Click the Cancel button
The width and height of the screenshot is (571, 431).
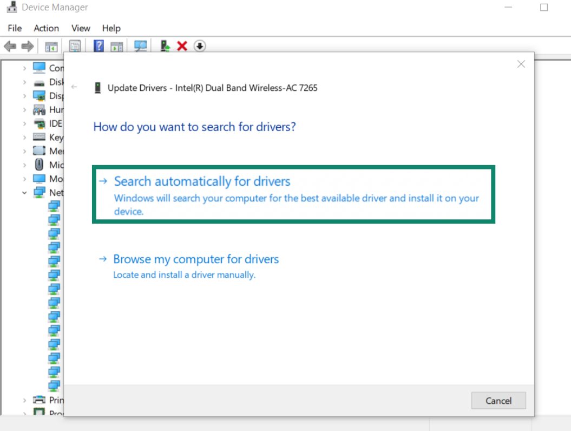tap(498, 401)
